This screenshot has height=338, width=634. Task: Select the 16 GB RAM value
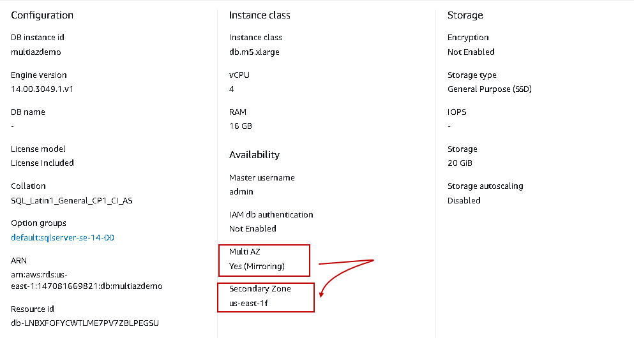(x=241, y=126)
